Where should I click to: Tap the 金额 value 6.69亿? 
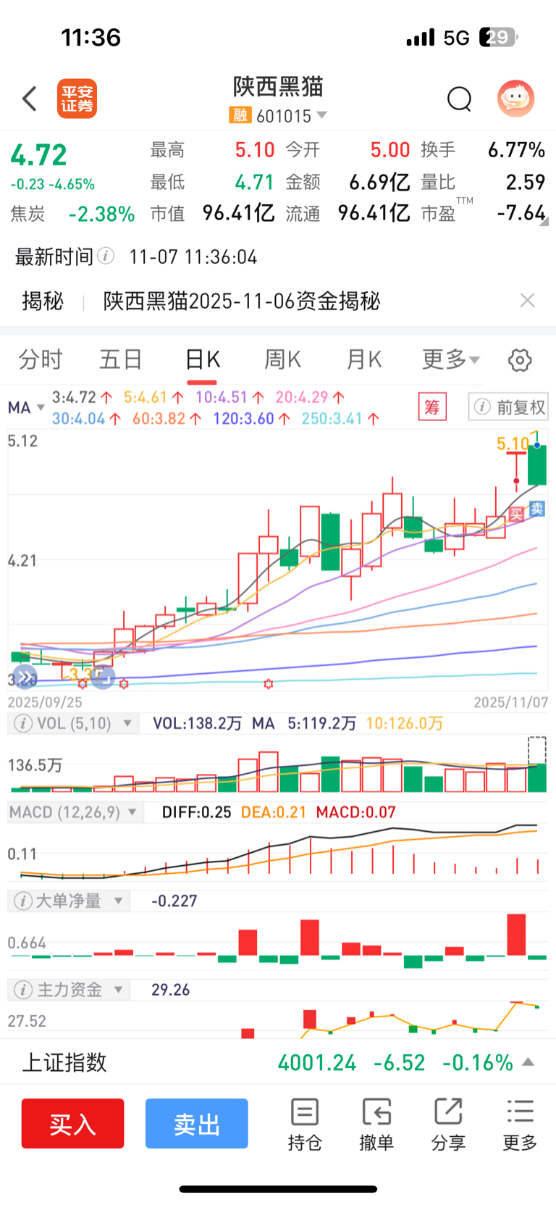[x=379, y=182]
